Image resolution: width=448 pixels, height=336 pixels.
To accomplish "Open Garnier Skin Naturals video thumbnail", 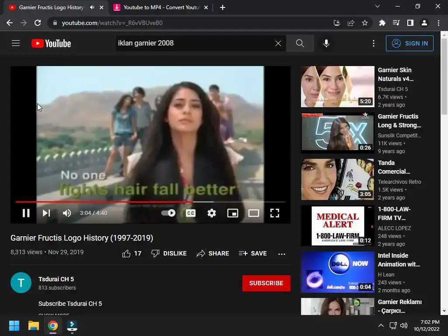I will [x=338, y=87].
